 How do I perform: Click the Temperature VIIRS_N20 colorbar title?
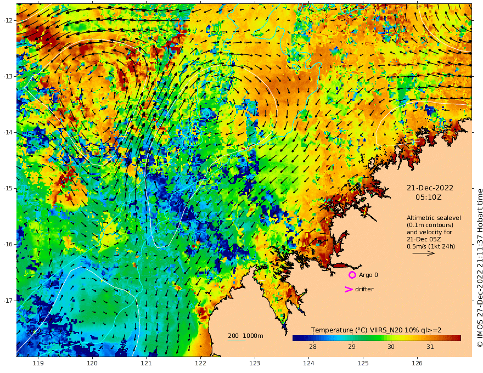point(376,330)
